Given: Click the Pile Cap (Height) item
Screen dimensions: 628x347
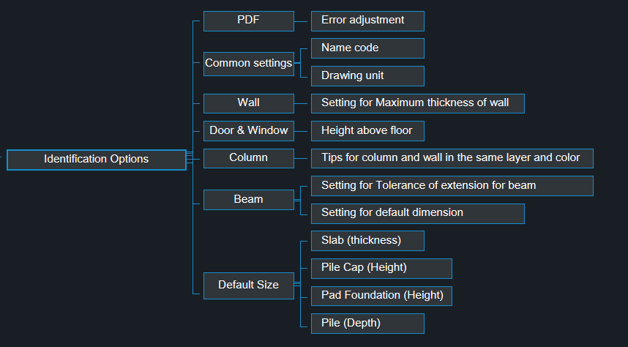Looking at the screenshot, I should tap(381, 268).
